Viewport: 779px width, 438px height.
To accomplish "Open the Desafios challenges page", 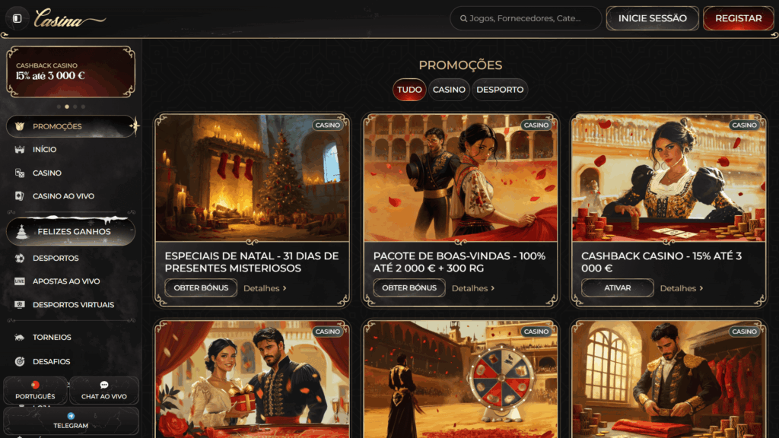I will click(51, 362).
